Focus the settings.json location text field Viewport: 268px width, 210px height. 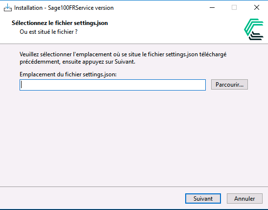113,85
